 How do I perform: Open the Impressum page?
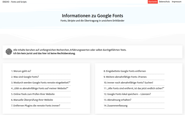pyautogui.click(x=176, y=2)
